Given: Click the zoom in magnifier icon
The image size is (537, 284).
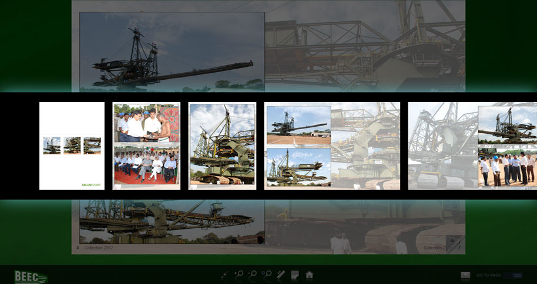Looking at the screenshot, I should coord(239,275).
